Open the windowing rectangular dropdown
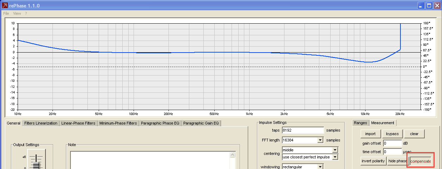 [320, 167]
